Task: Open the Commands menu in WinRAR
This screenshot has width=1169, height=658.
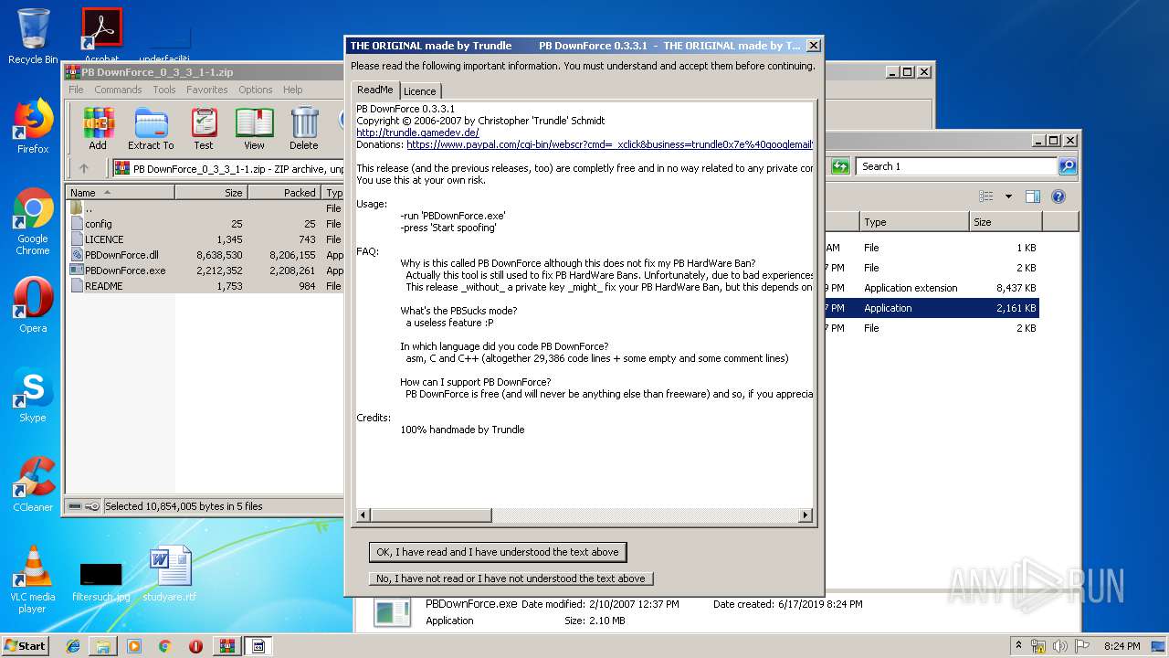Action: click(118, 90)
